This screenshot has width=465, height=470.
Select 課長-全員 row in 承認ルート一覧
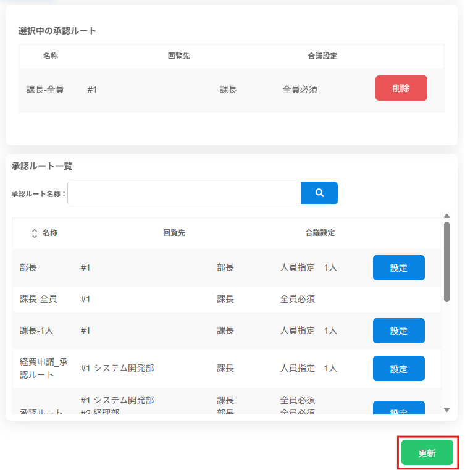click(38, 299)
